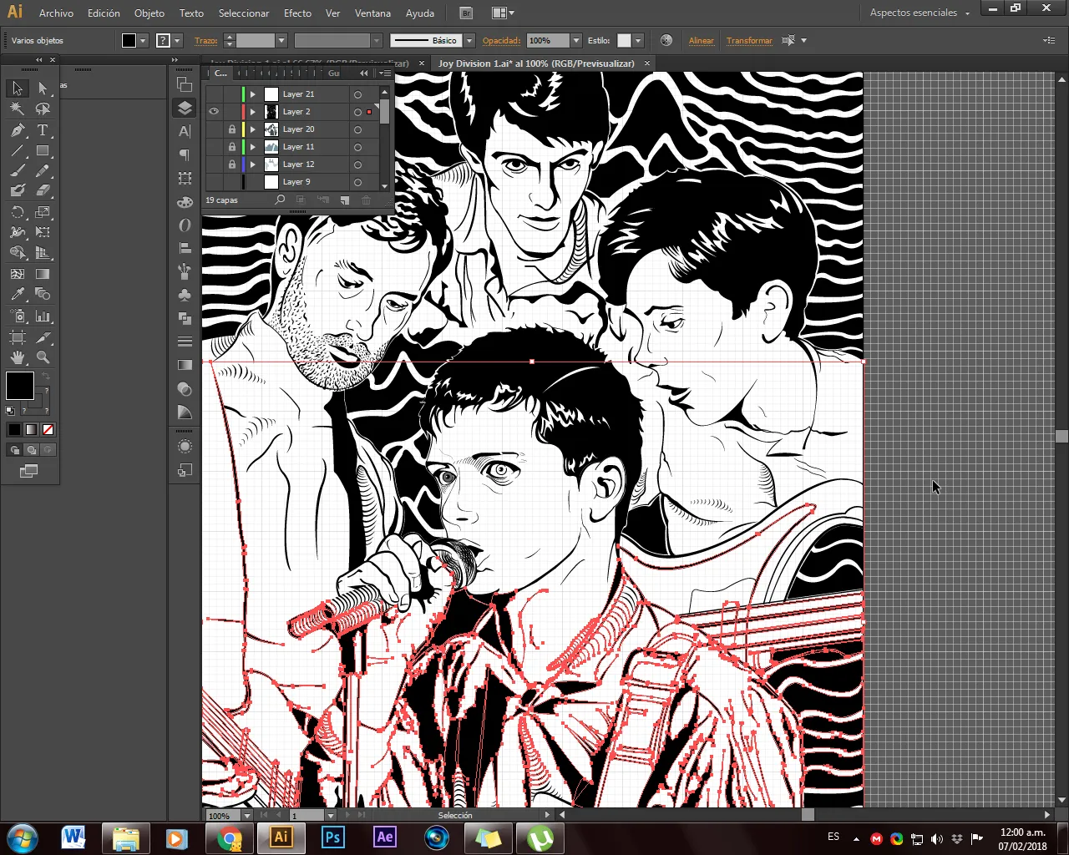Choose the Rotate tool
Screen dimensions: 1069x855
click(x=18, y=212)
